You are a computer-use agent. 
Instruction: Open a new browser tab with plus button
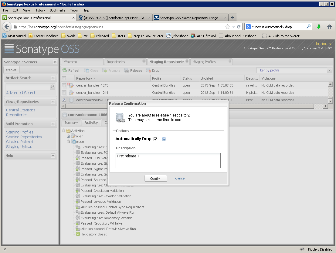[x=233, y=18]
